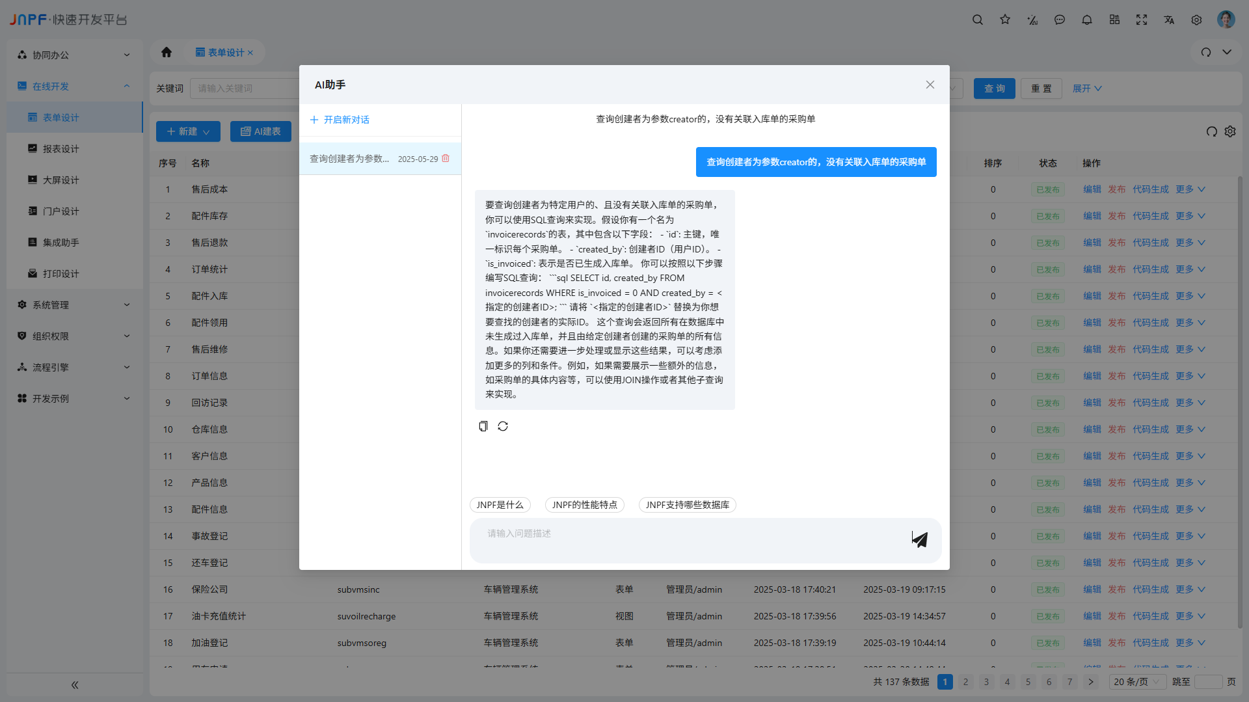
Task: Open 门户设计 sidebar item
Action: pyautogui.click(x=74, y=211)
